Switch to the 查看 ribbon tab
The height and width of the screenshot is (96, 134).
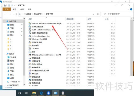[29, 9]
